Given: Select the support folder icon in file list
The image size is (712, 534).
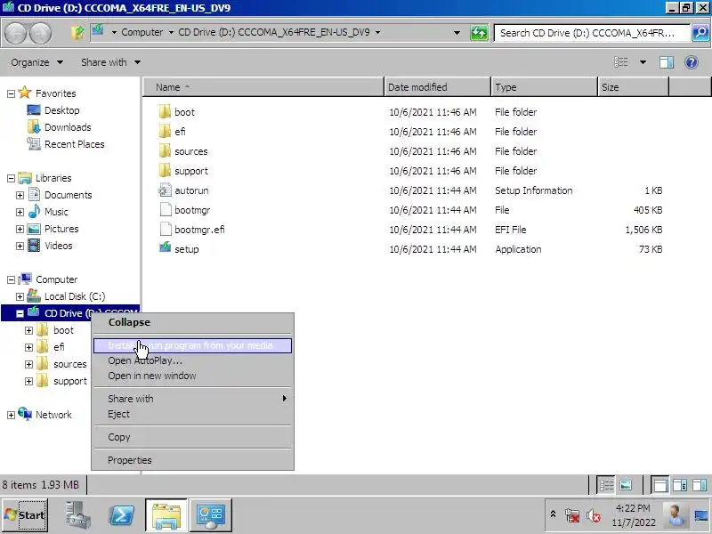Looking at the screenshot, I should [165, 170].
